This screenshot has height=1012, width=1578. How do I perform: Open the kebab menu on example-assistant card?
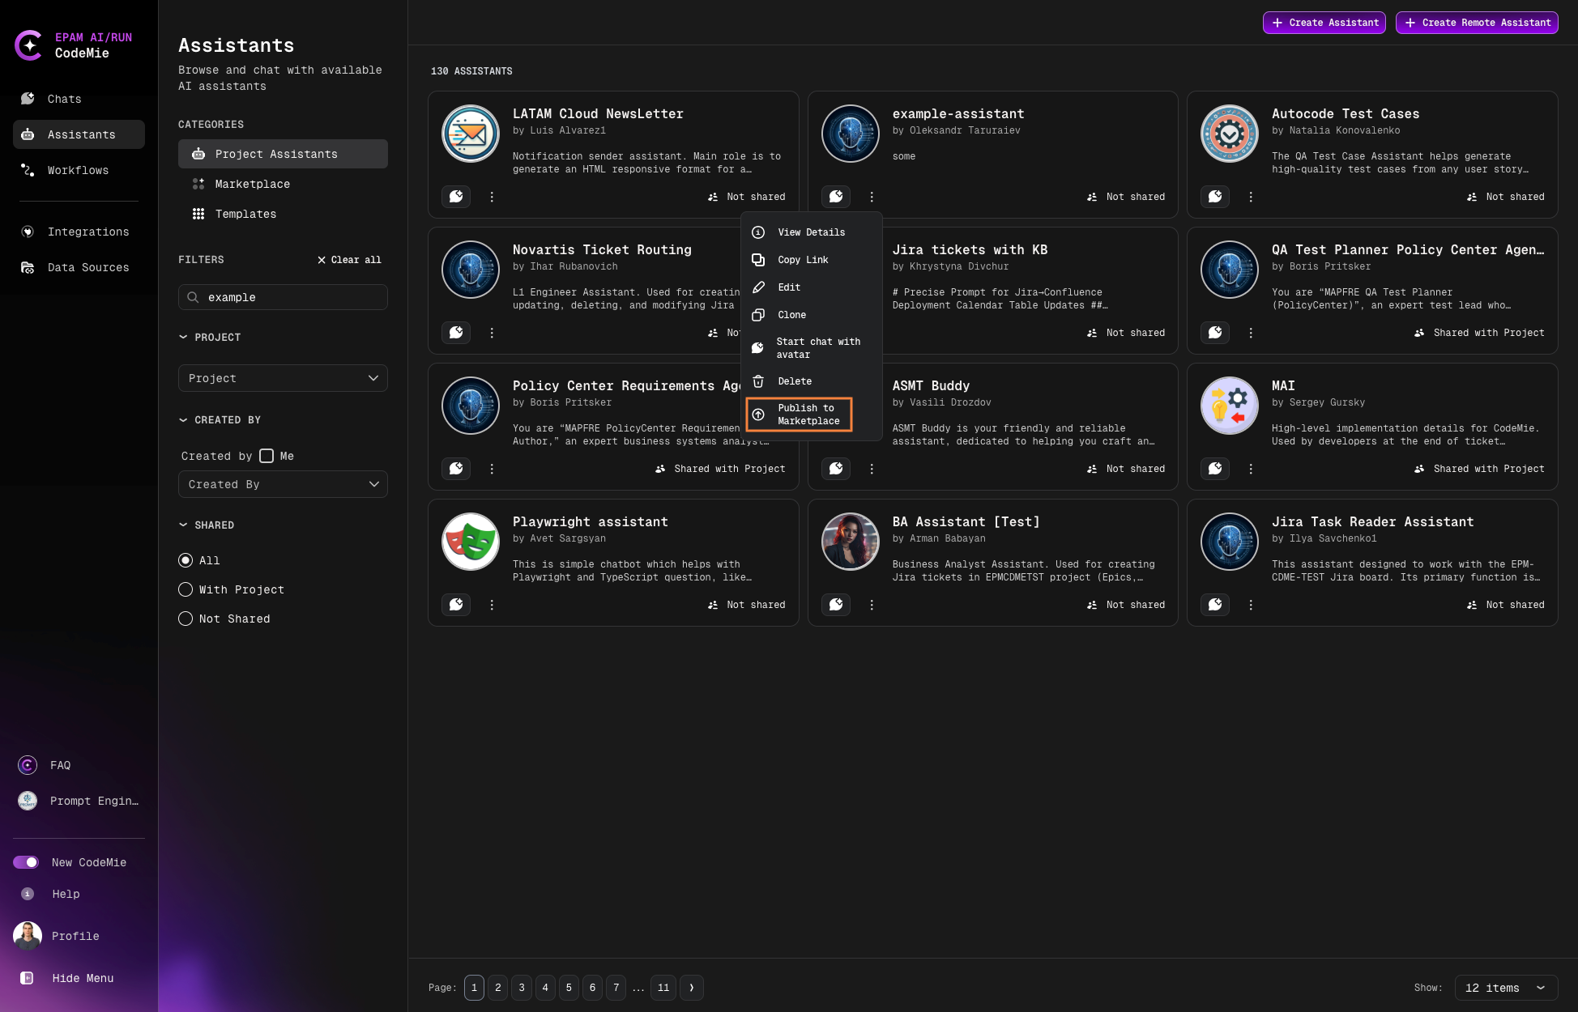[871, 197]
